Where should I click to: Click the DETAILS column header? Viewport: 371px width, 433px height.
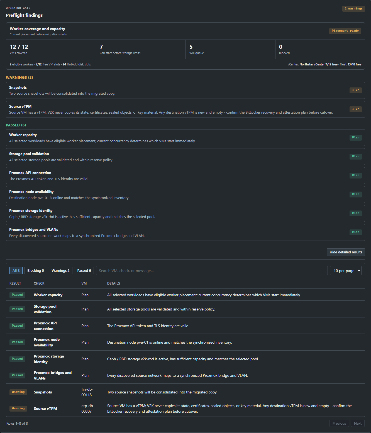114,283
